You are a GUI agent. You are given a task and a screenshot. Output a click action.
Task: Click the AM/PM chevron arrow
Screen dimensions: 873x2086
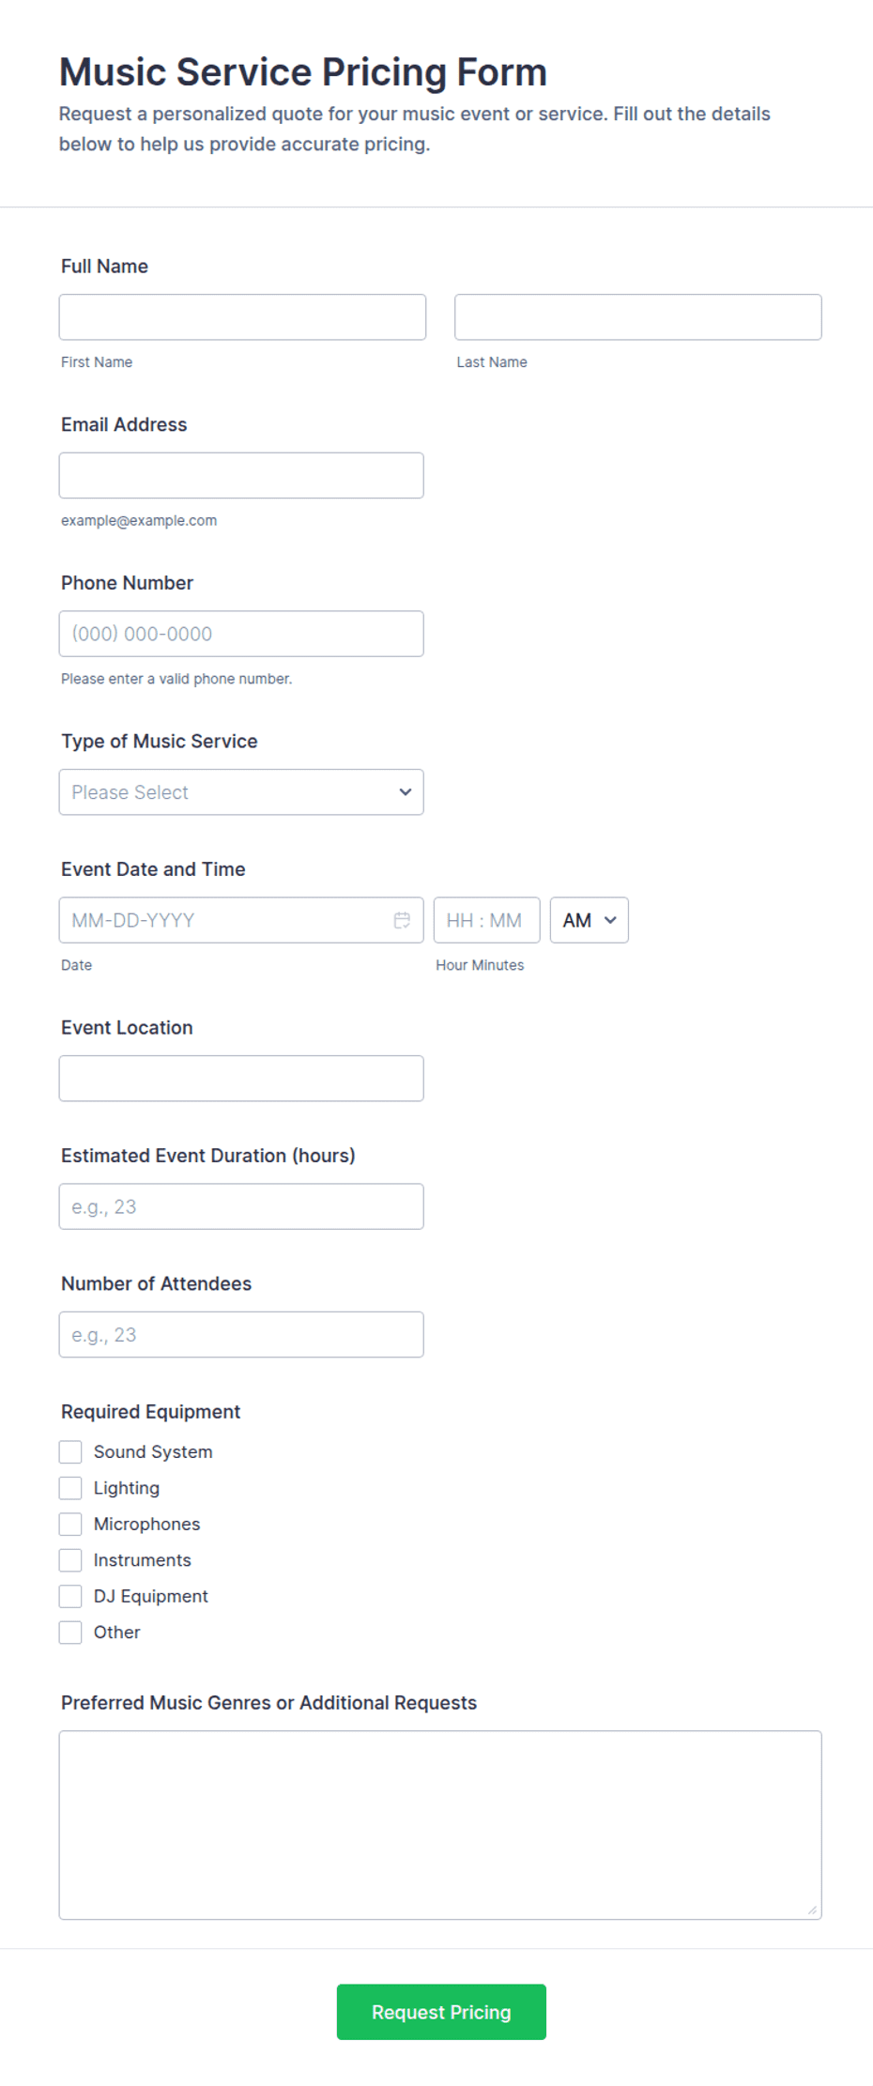tap(610, 920)
